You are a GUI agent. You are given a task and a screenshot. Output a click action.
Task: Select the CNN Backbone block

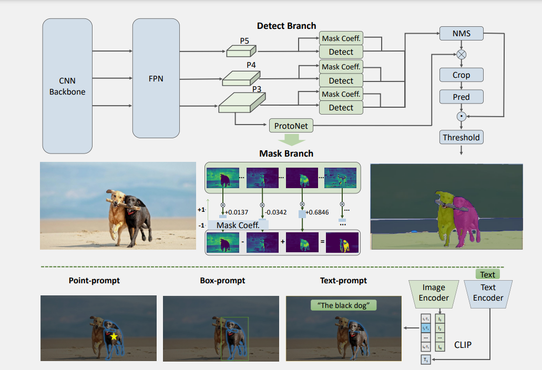coord(67,86)
